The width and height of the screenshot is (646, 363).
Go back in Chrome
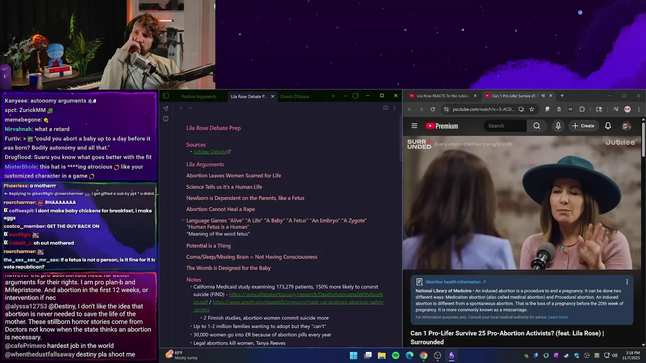[410, 109]
